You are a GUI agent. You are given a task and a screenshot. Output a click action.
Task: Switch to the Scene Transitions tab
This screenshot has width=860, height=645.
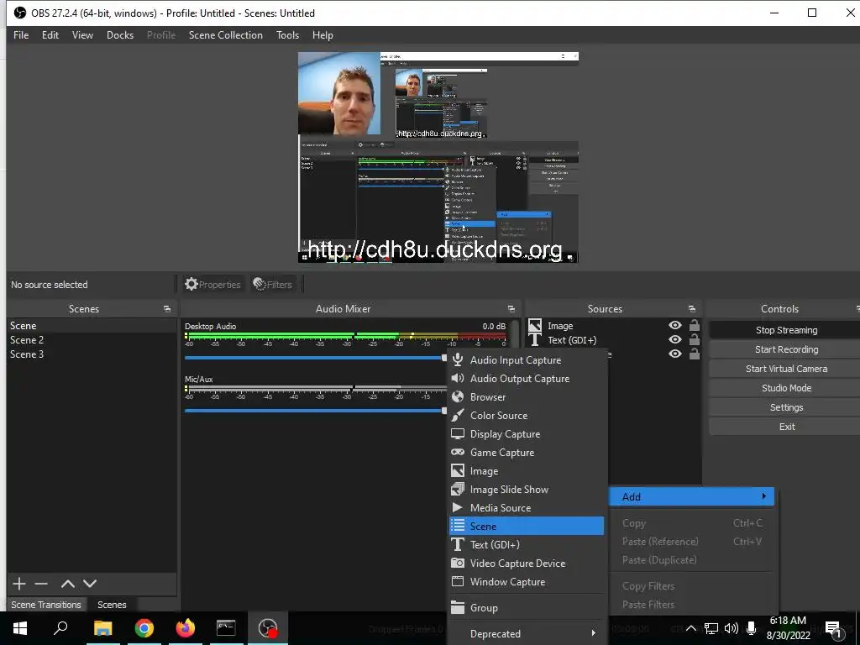[x=46, y=605]
